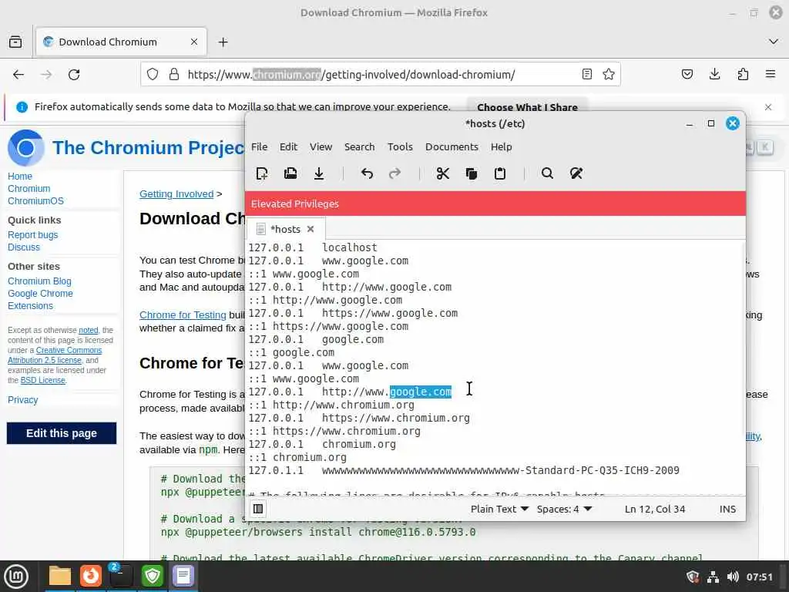Screen dimensions: 789x592
Task: Open the Privacy link
Action: click(22, 400)
